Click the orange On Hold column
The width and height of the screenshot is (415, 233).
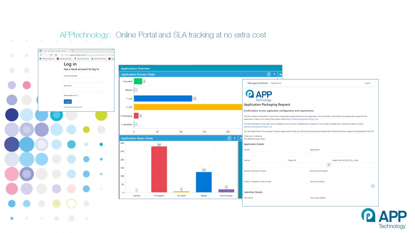181,192
